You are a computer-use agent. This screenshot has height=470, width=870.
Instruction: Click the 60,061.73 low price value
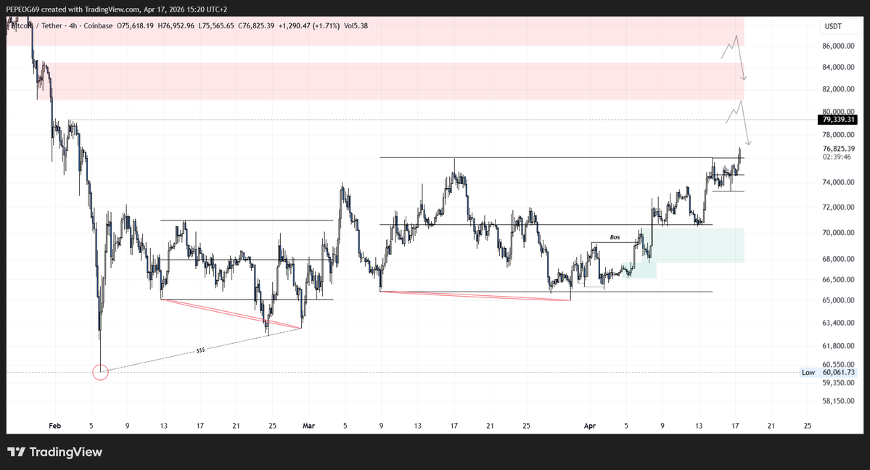coord(840,372)
